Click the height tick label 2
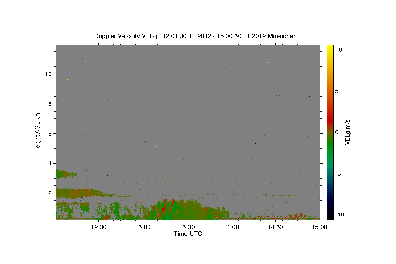 pyautogui.click(x=50, y=193)
